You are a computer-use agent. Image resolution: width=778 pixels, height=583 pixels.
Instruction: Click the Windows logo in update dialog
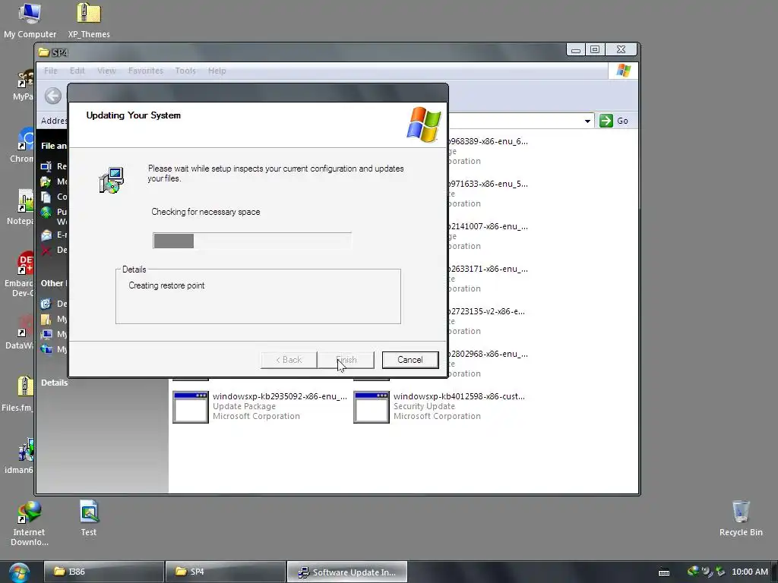(x=424, y=124)
